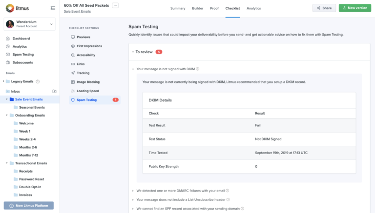
Task: Click the help icon next to Legacy Emails
Action: click(x=38, y=81)
